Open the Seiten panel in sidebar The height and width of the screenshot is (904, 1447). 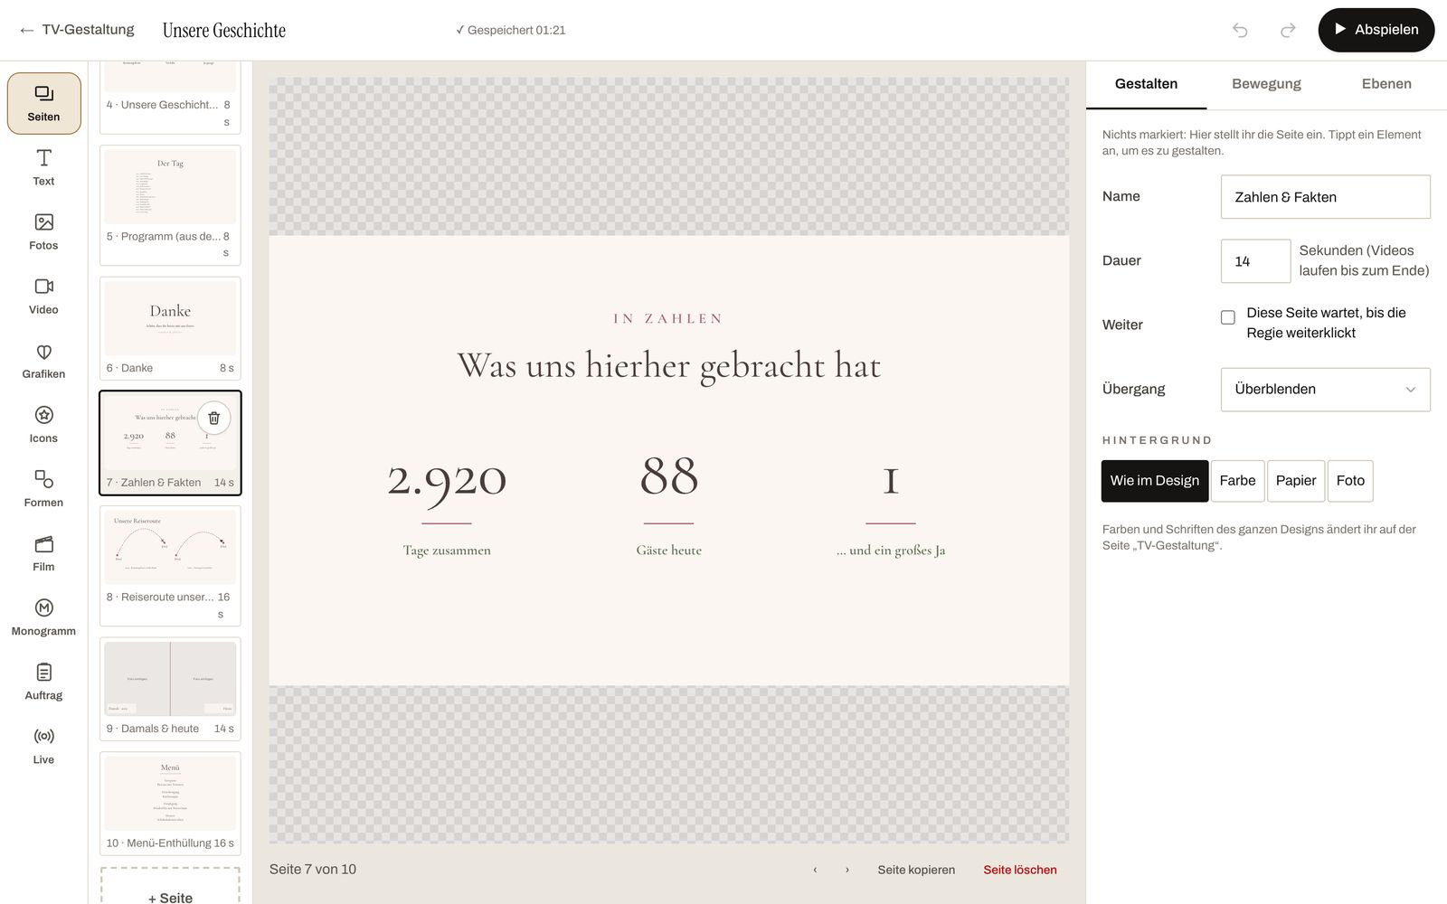point(43,103)
